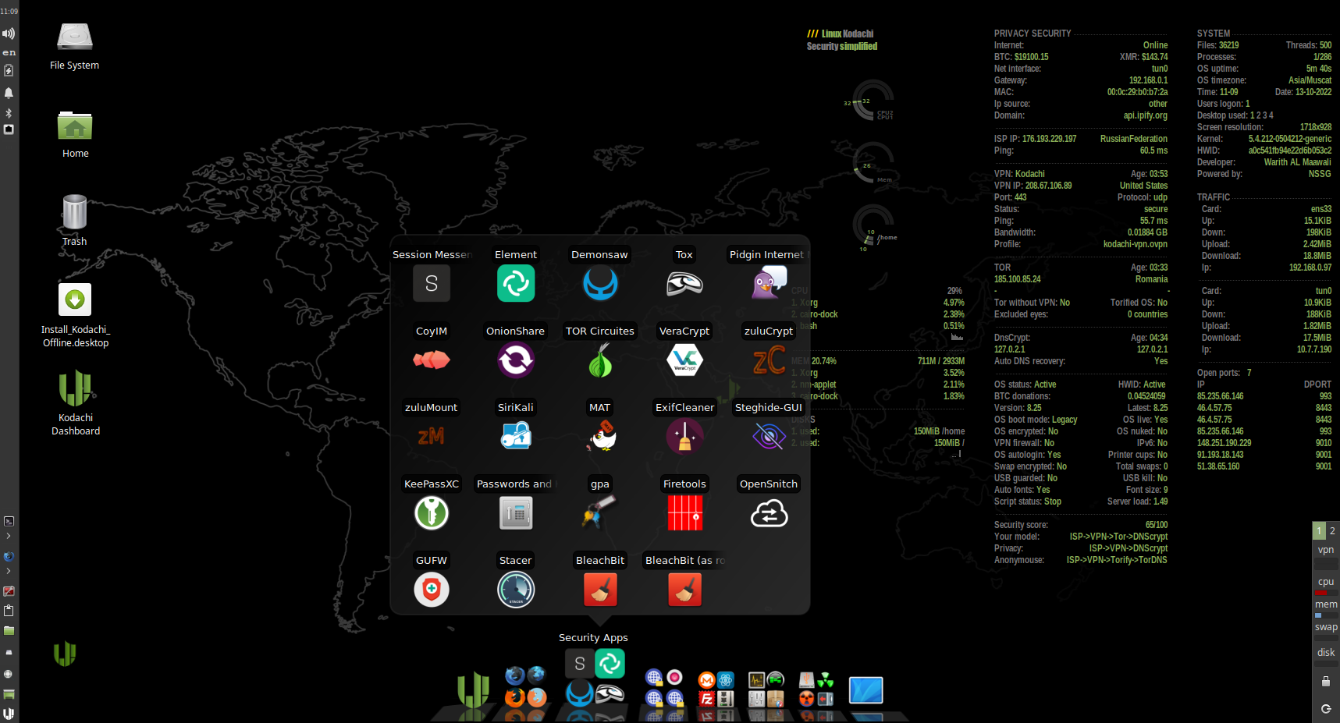Image resolution: width=1340 pixels, height=723 pixels.
Task: Open the Monero and FileZilla dock stack
Action: tap(716, 689)
